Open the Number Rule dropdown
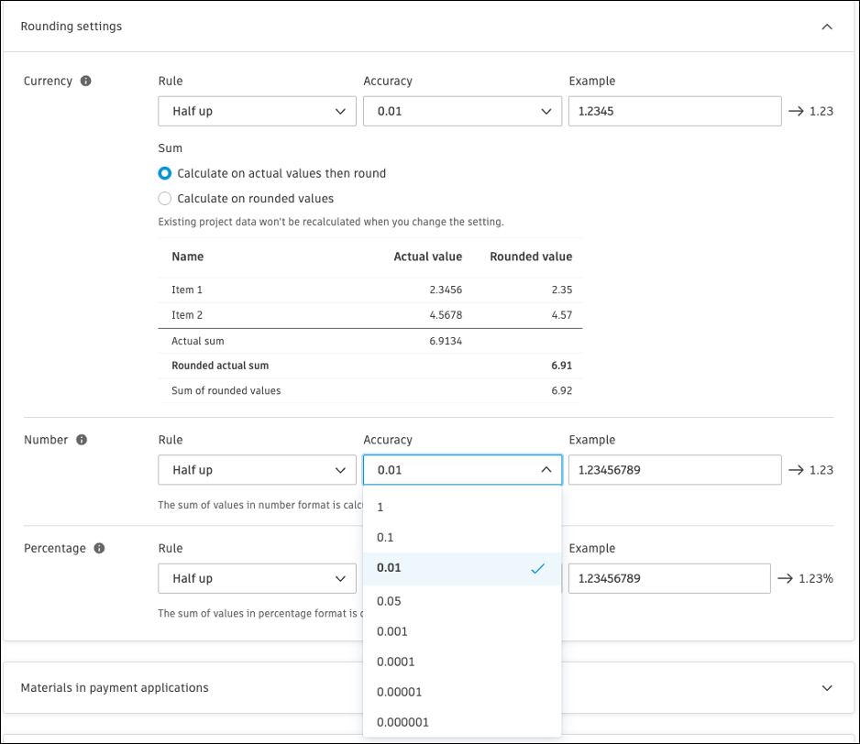The width and height of the screenshot is (860, 744). tap(257, 469)
